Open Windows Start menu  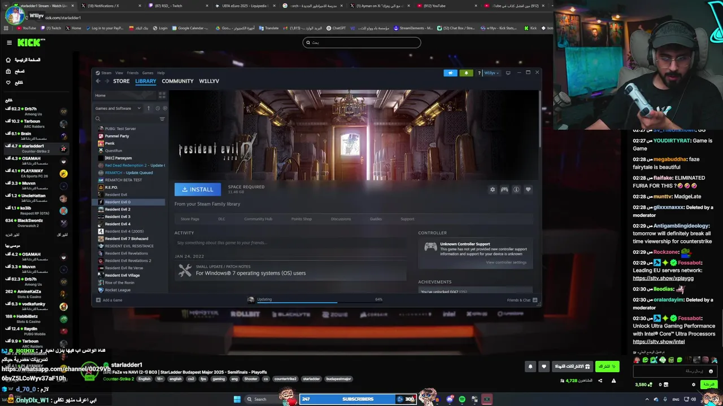pyautogui.click(x=237, y=399)
